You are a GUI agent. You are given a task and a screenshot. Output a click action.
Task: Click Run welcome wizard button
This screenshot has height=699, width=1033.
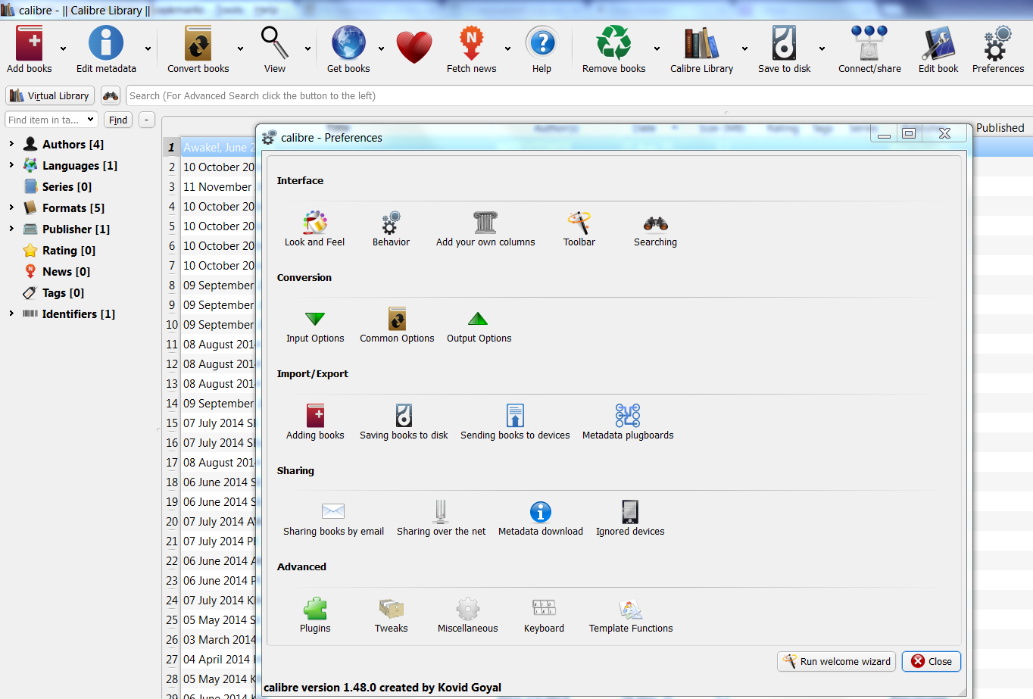(x=836, y=661)
